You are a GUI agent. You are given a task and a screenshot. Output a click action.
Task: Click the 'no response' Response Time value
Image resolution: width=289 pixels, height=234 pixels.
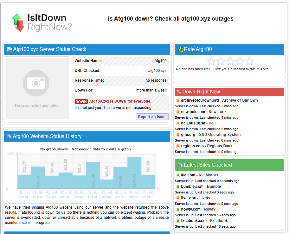point(156,80)
